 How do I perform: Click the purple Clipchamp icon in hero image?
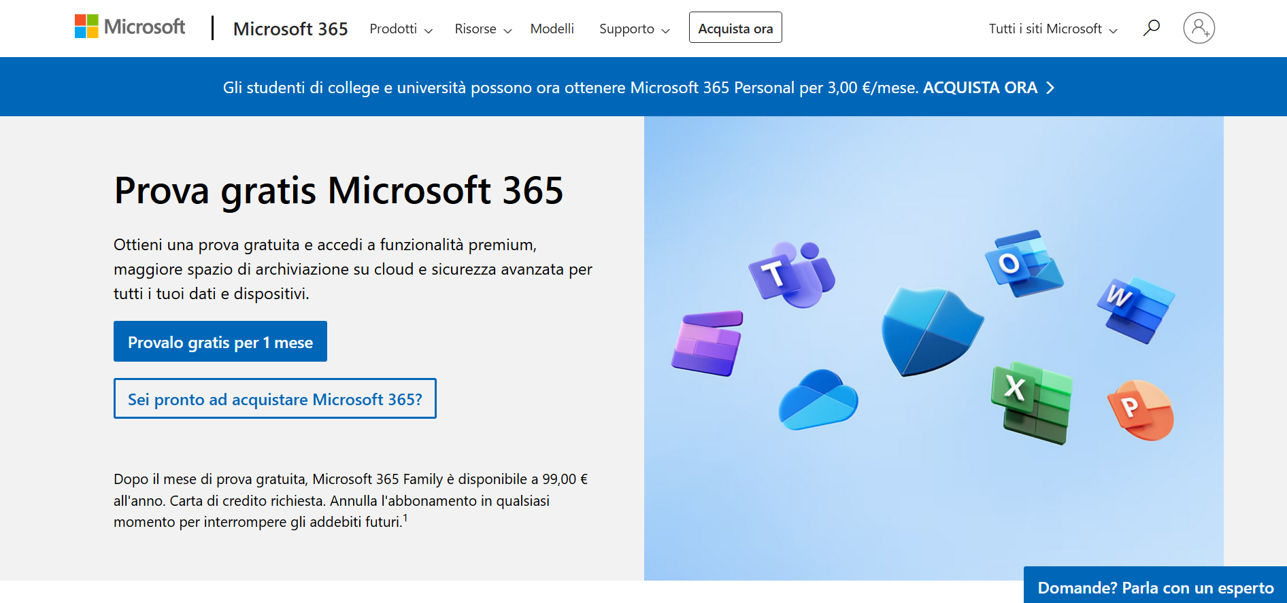coord(707,343)
